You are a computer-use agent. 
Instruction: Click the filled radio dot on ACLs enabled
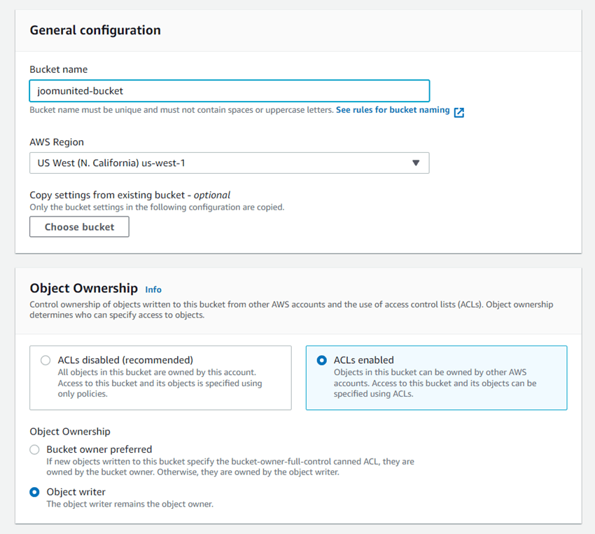(x=321, y=360)
